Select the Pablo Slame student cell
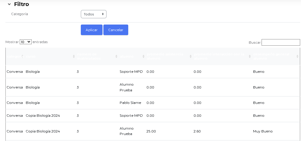Viewport: 301px width, 141px height. (x=130, y=103)
